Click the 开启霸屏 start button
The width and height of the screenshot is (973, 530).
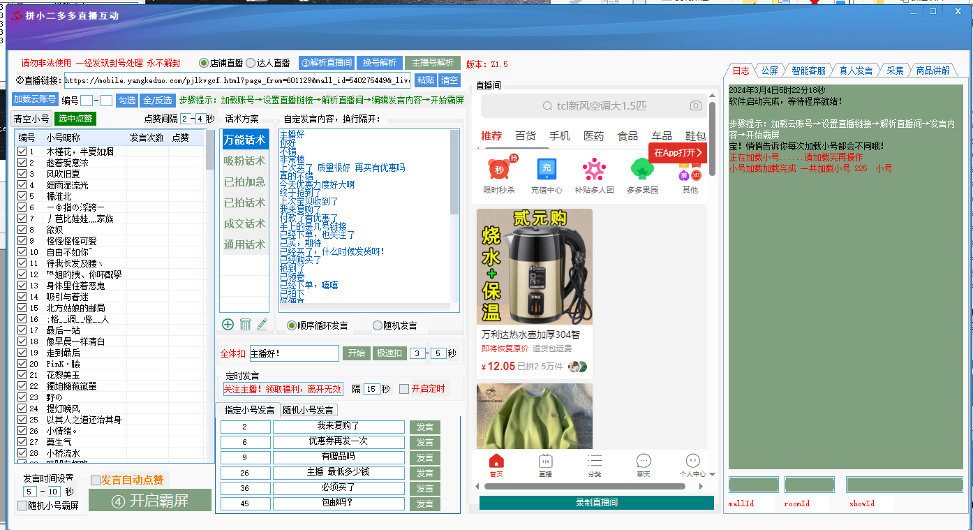[x=150, y=500]
